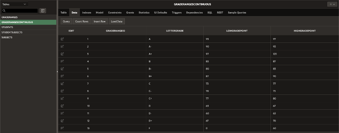
Task: Select the SUBJECTS table
Action: click(x=28, y=38)
